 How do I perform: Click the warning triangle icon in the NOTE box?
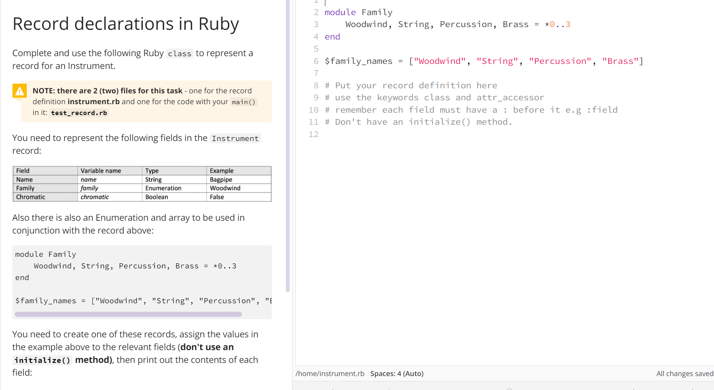[x=20, y=91]
